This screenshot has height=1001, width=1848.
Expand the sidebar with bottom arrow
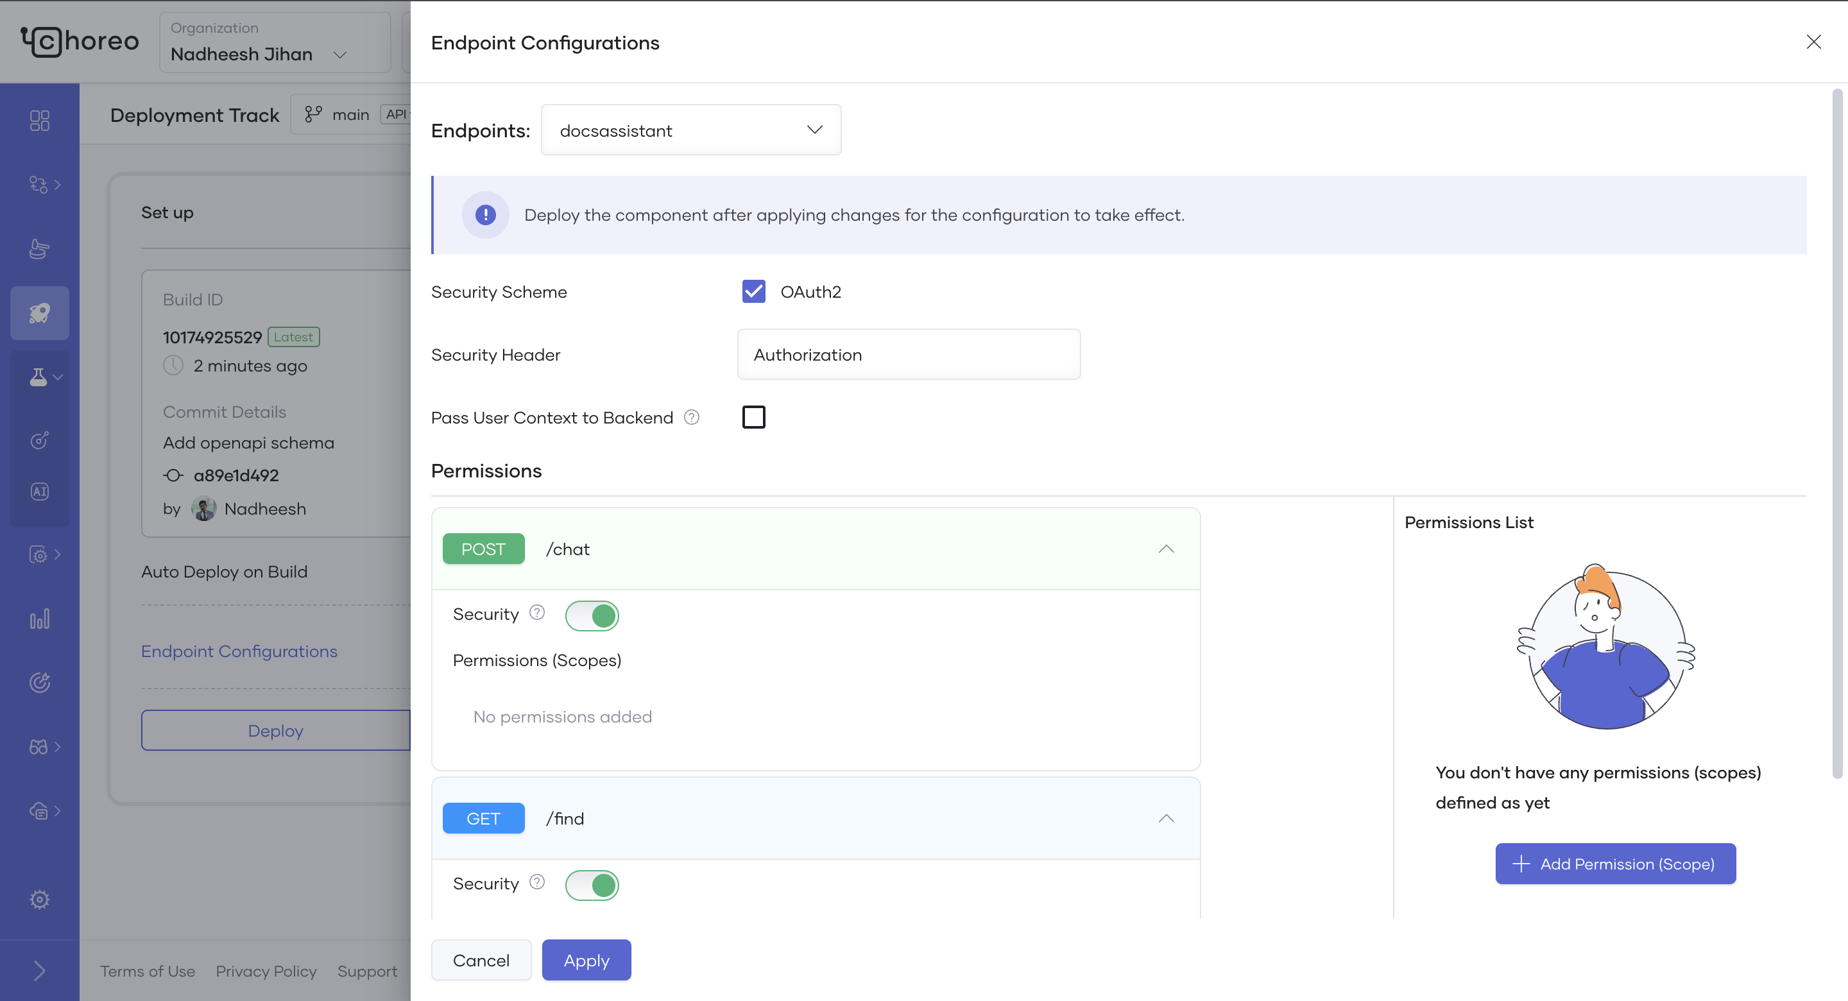click(39, 971)
